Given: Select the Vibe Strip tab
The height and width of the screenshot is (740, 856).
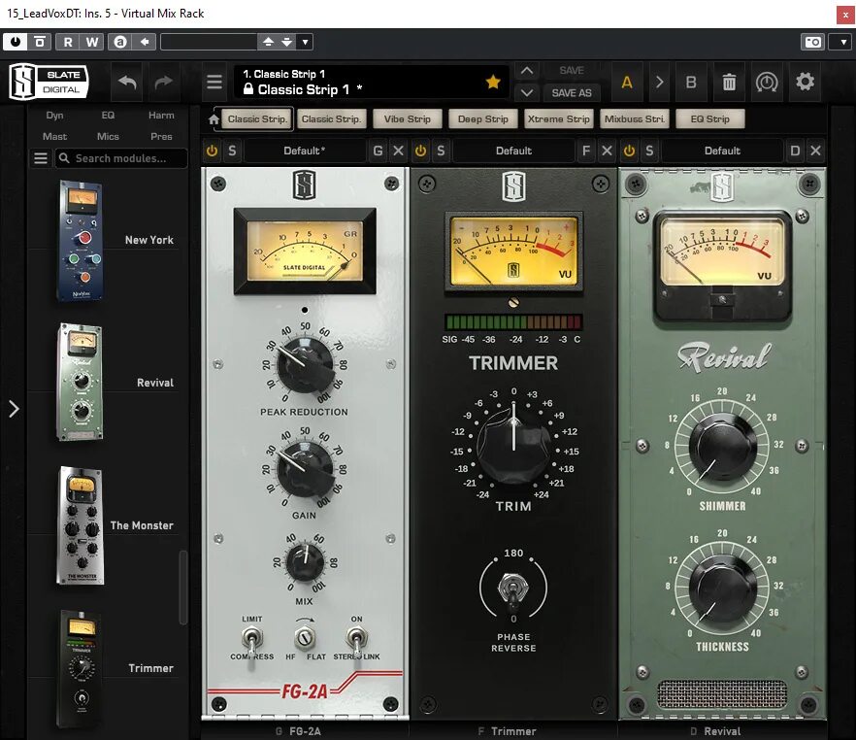Looking at the screenshot, I should pyautogui.click(x=408, y=119).
